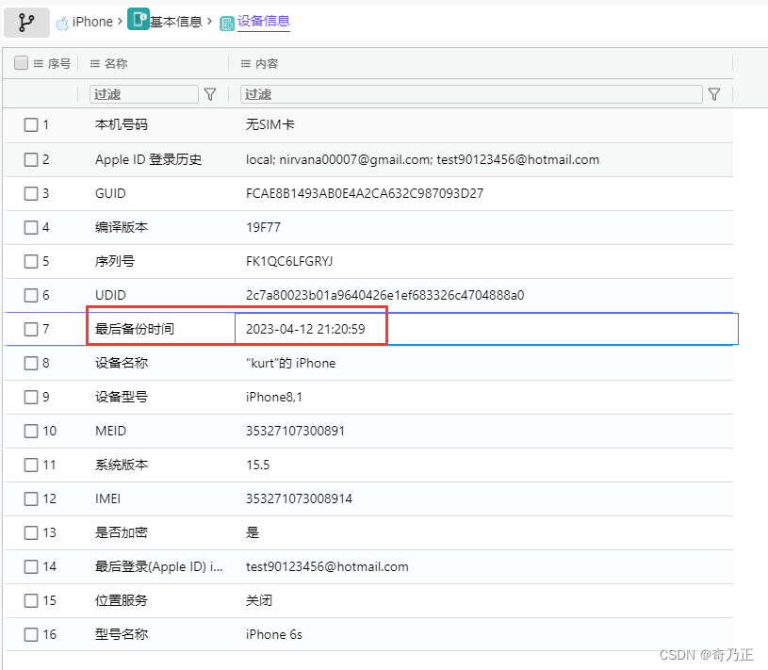
Task: Click the branch tree icon button
Action: (26, 23)
